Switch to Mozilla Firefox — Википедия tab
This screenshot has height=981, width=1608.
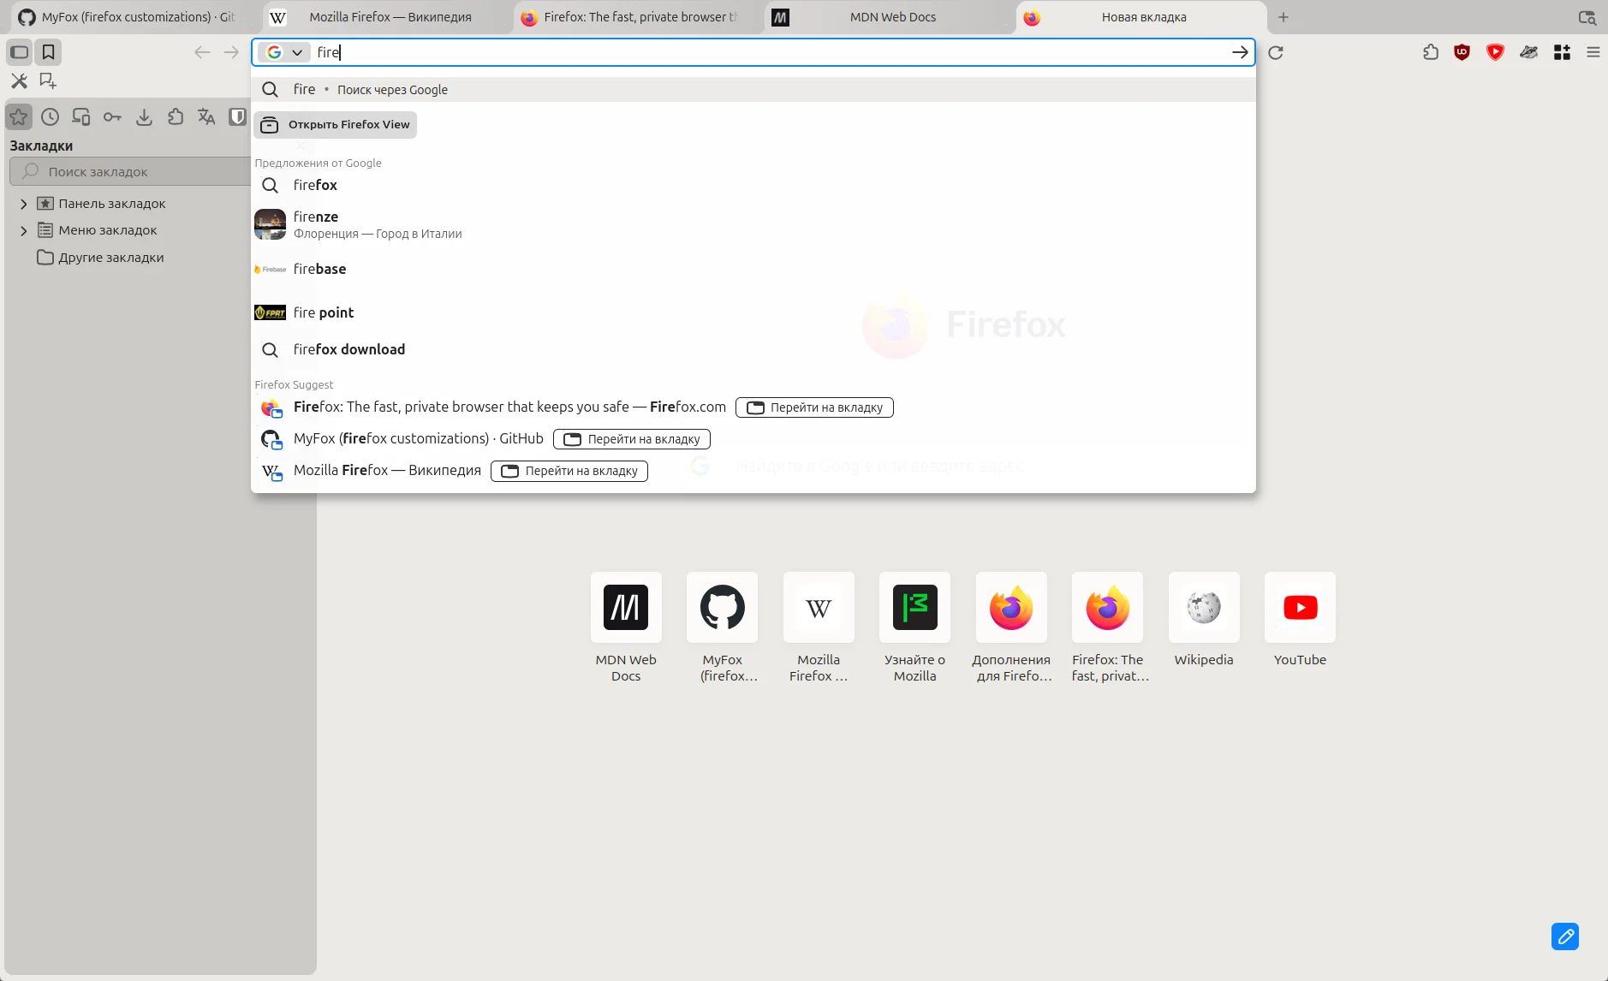382,17
